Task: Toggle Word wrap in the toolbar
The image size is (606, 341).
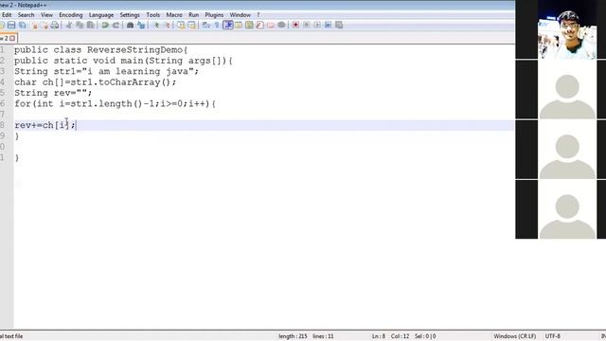Action: pos(206,26)
